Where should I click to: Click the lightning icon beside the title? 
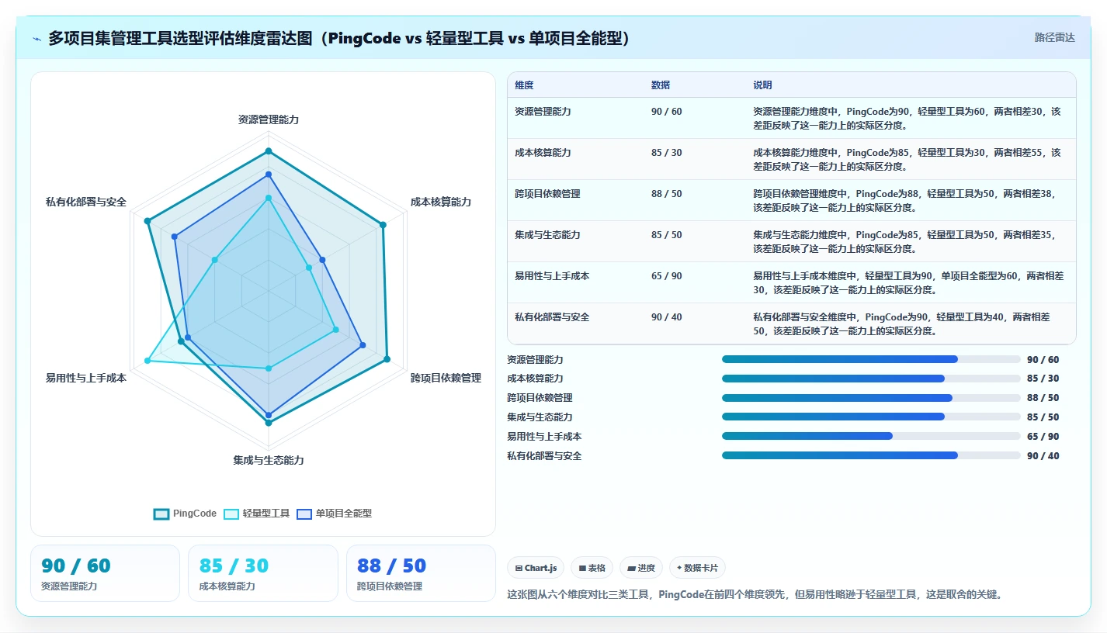pos(37,39)
